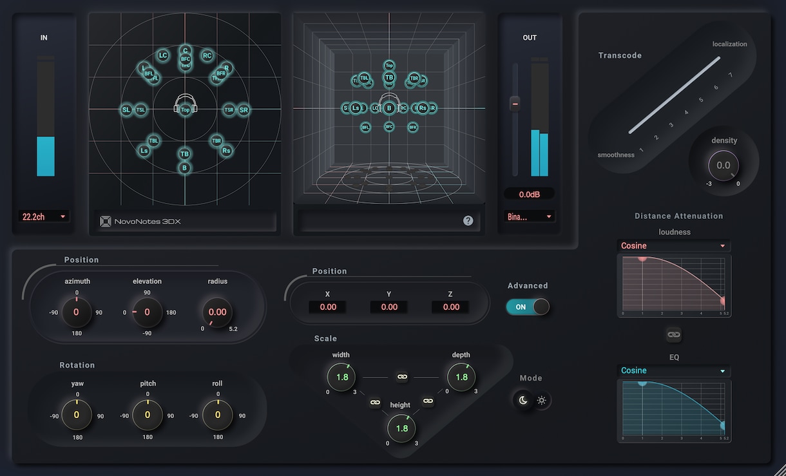The height and width of the screenshot is (476, 786).
Task: Turn off the Advanced switch
Action: 528,307
